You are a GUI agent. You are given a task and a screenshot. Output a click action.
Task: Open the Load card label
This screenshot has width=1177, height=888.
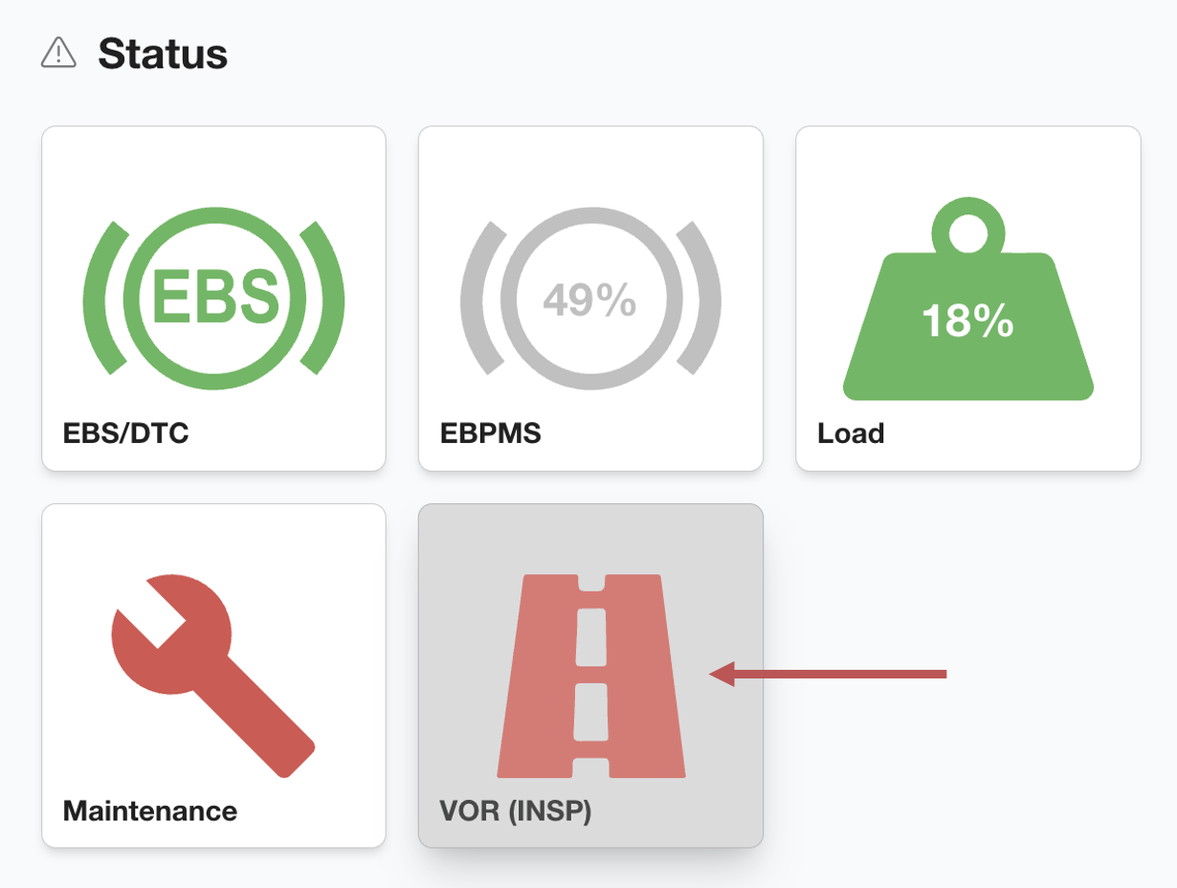click(850, 433)
